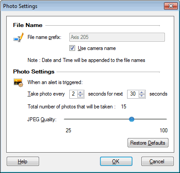Click the Restore Defaults button
This screenshot has width=180, height=173.
148,143
